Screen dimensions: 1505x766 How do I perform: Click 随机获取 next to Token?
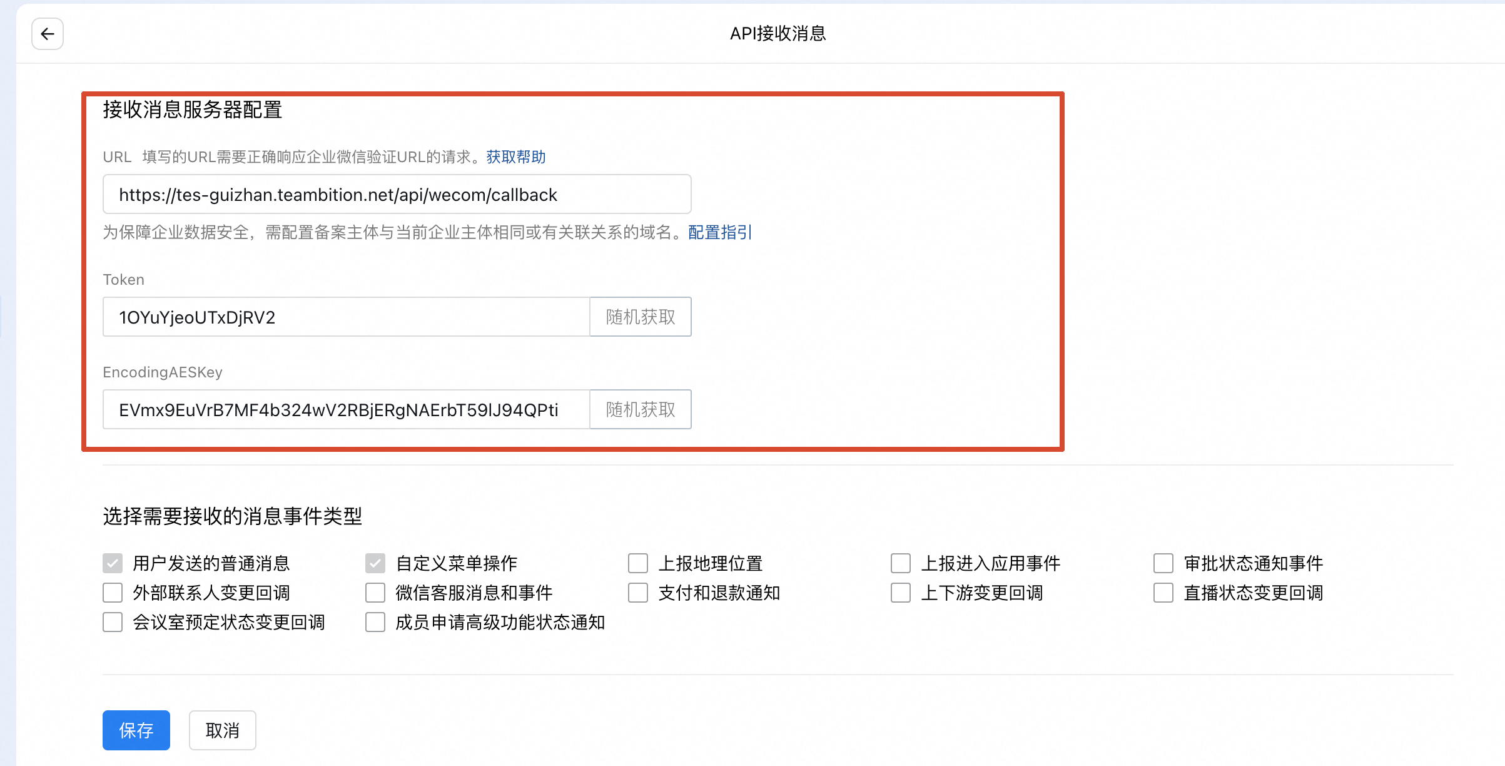(641, 317)
